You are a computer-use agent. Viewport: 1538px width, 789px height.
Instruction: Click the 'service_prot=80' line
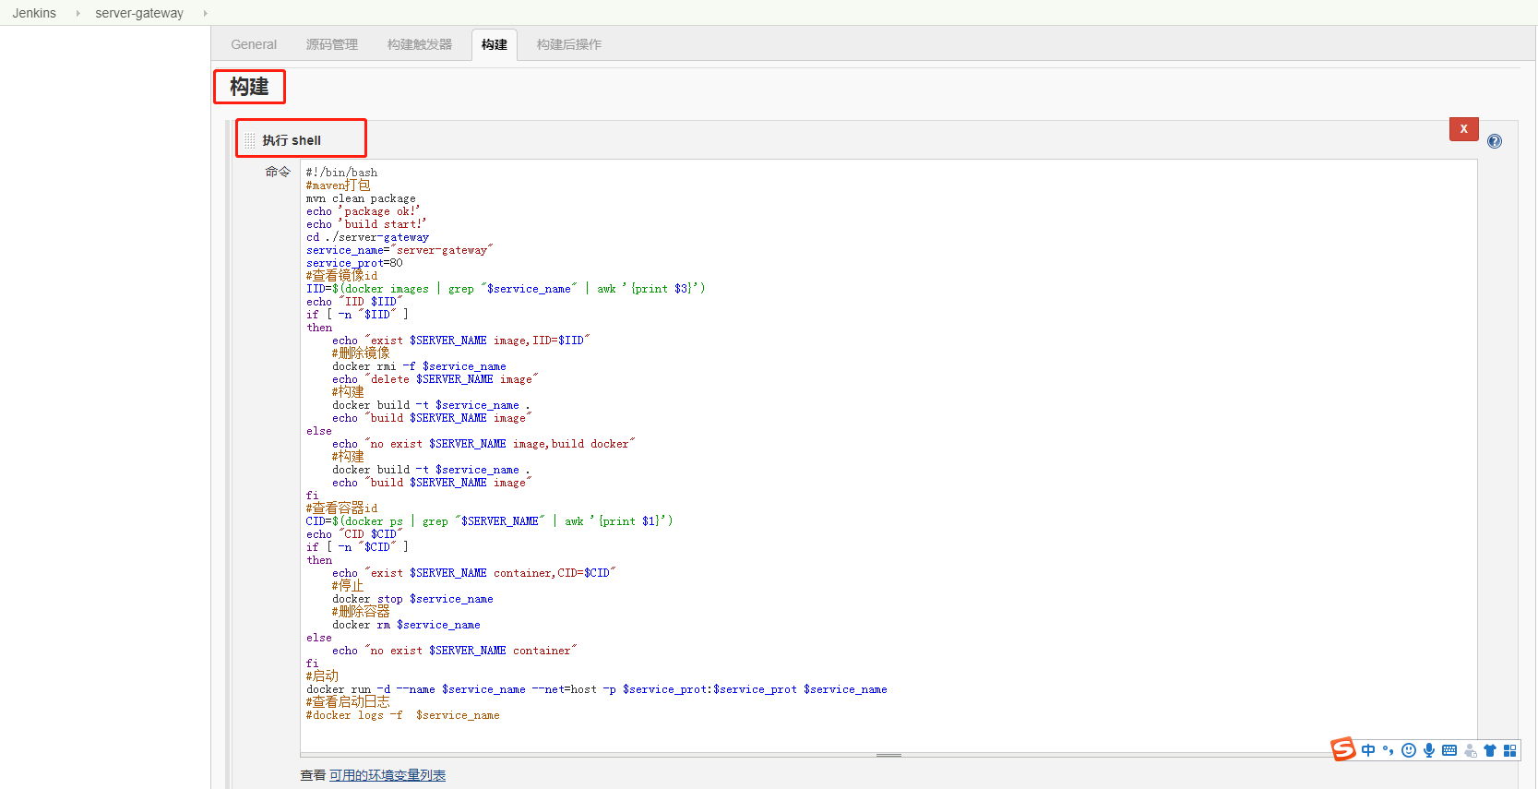(x=354, y=263)
